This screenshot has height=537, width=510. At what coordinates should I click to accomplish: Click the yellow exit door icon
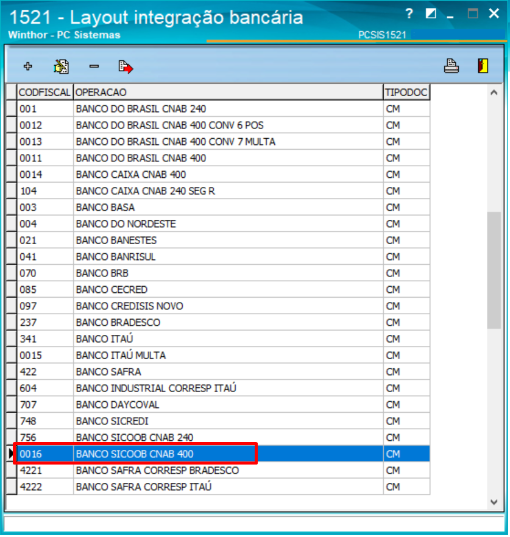(483, 66)
